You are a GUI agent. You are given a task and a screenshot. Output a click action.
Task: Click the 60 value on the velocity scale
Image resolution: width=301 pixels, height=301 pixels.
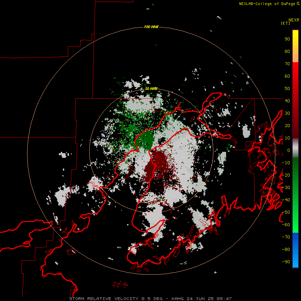click(x=287, y=76)
